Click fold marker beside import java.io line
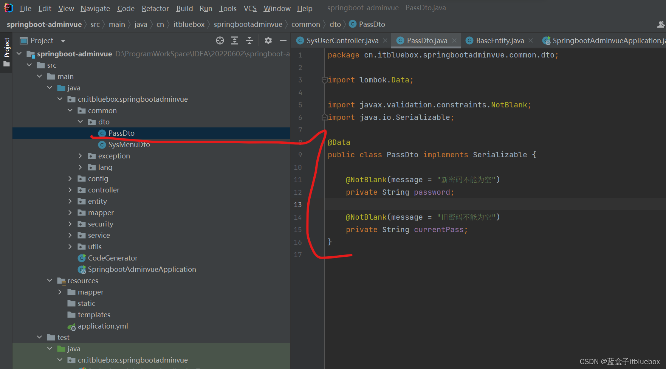Image resolution: width=666 pixels, height=369 pixels. 324,117
